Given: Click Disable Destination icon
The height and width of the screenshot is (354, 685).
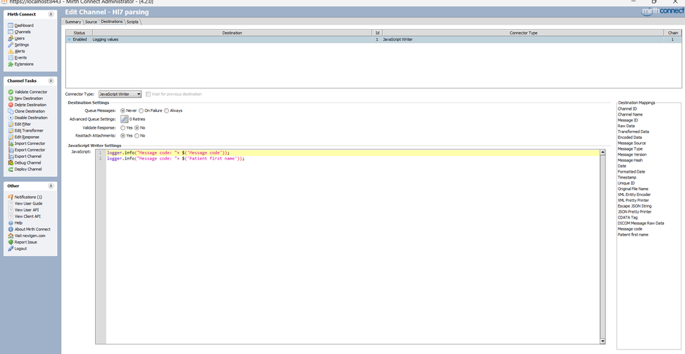Looking at the screenshot, I should [x=11, y=118].
